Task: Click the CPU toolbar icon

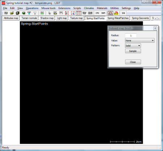Action: (97, 13)
